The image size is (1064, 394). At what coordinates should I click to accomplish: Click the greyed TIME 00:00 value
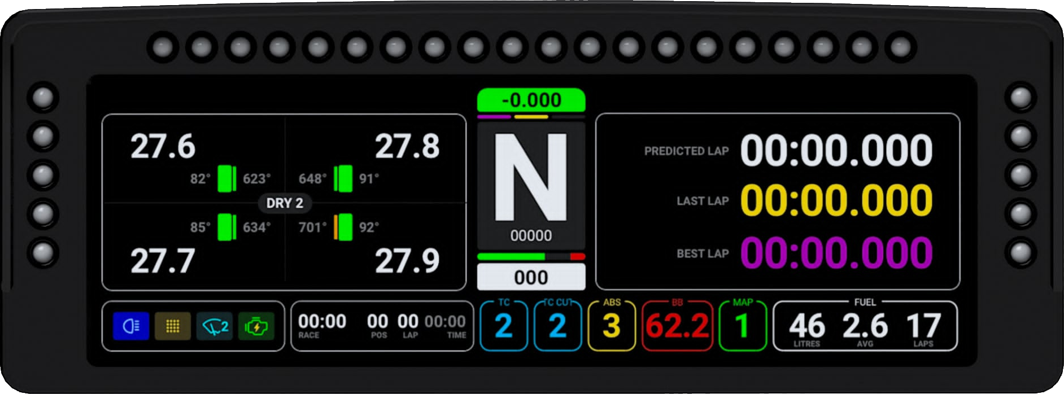(445, 321)
